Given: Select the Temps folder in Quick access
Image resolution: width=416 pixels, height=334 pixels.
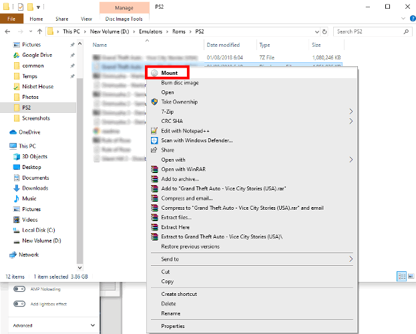Looking at the screenshot, I should point(29,76).
